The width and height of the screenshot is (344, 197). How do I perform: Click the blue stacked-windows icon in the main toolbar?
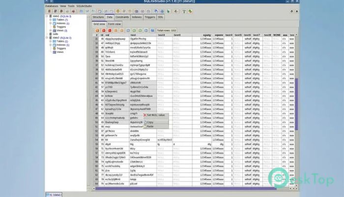[x=156, y=11]
